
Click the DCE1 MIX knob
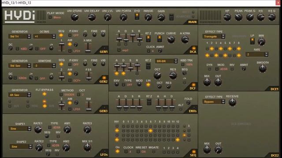pos(207,82)
